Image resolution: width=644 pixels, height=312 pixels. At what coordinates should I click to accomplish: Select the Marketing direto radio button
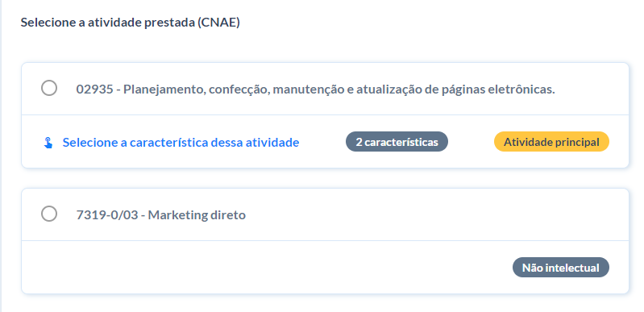[49, 214]
